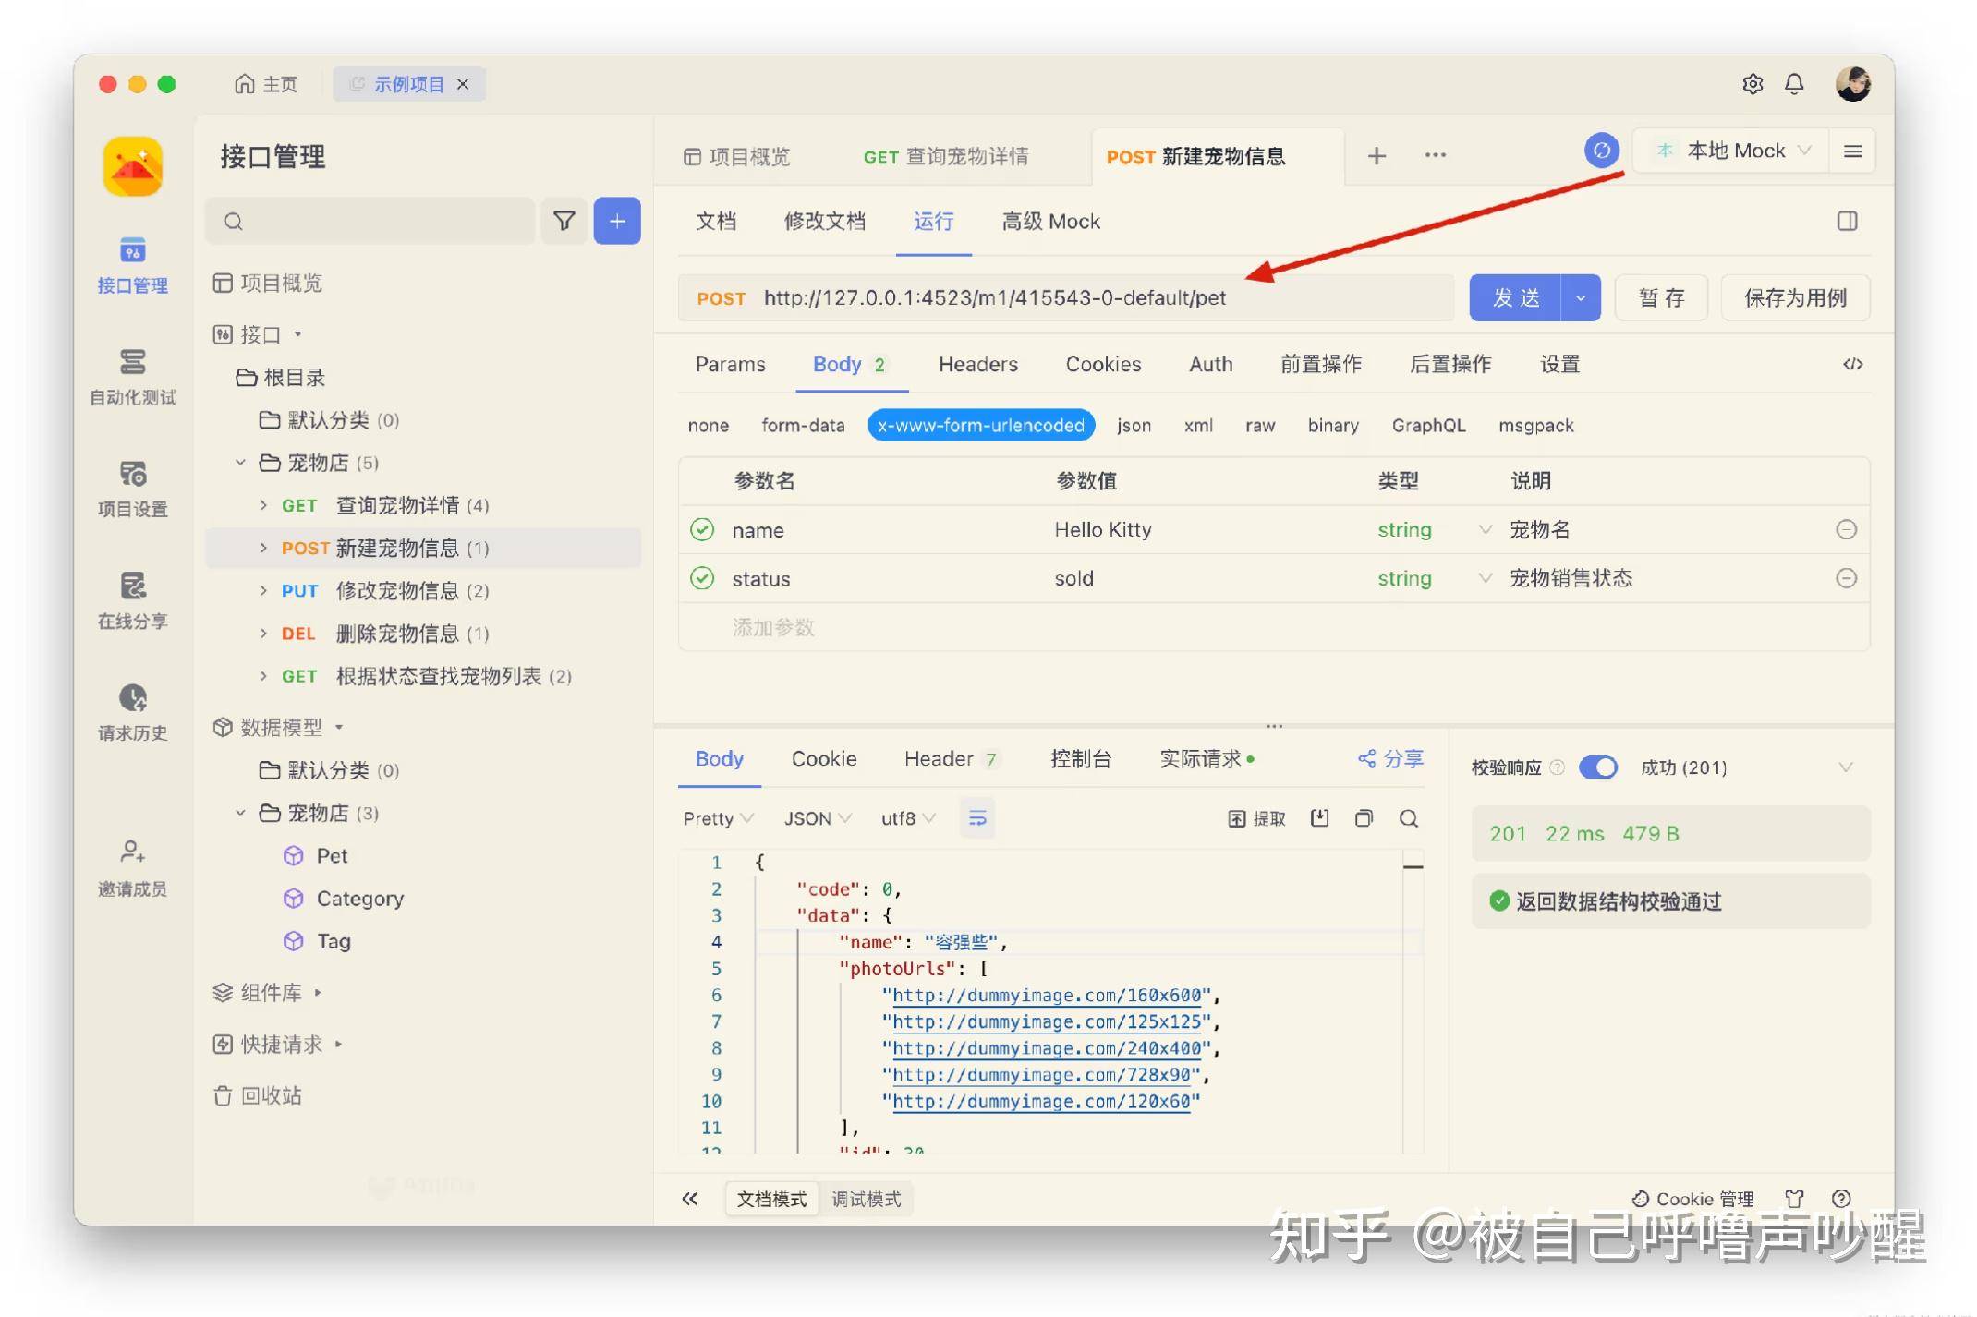Open the 项目设置 sidebar section

132,489
